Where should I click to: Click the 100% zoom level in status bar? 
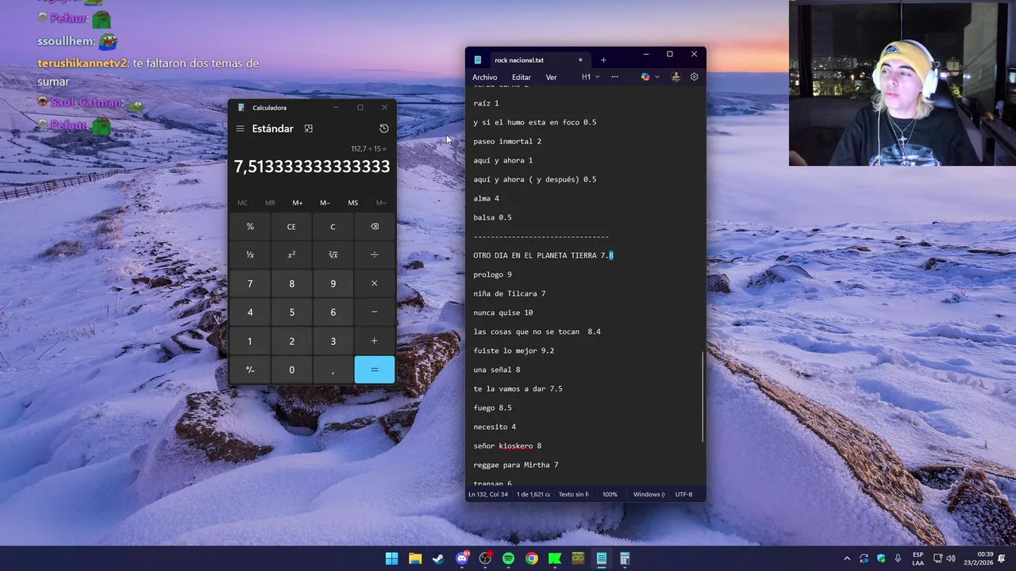610,494
